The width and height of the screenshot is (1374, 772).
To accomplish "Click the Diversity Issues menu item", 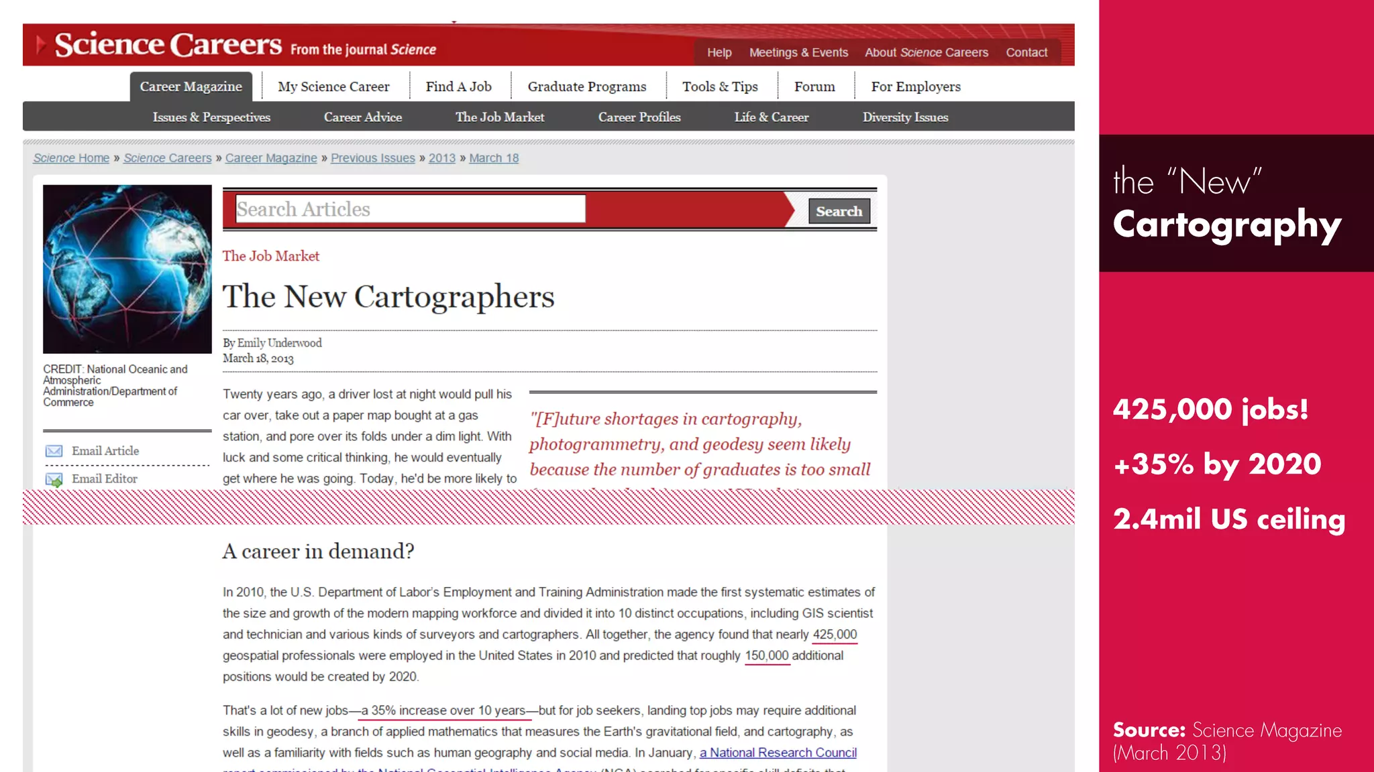I will 904,117.
